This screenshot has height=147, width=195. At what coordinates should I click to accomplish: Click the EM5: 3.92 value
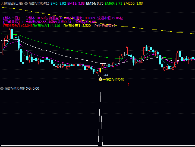tap(58, 4)
